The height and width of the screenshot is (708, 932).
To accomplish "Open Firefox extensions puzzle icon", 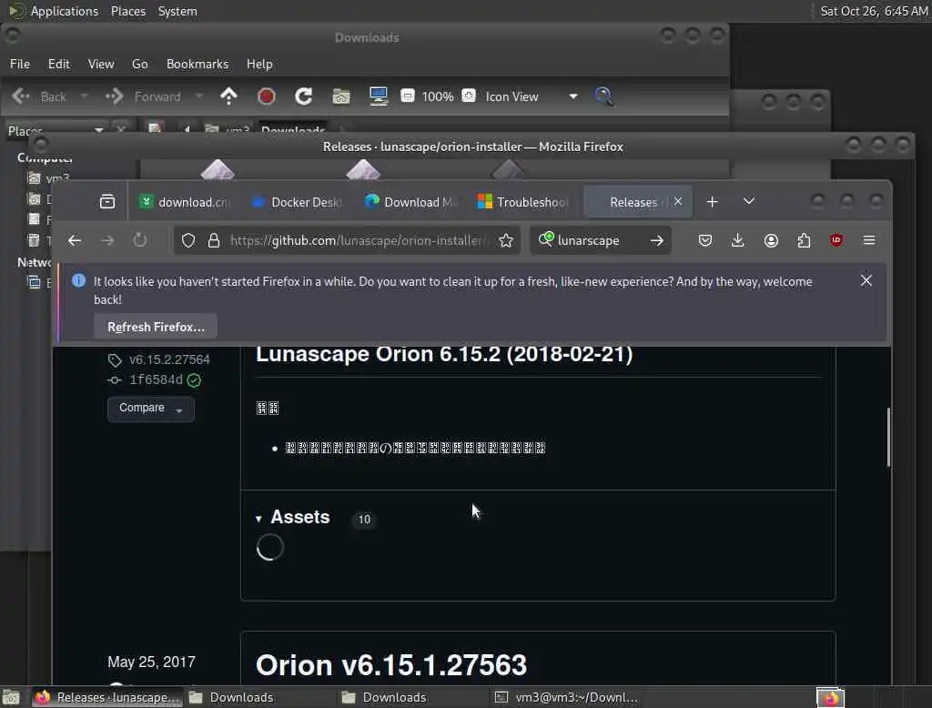I will [804, 241].
